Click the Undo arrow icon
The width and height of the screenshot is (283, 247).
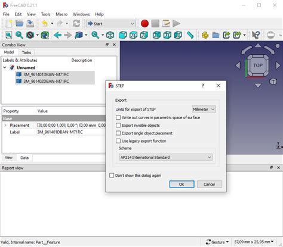(45, 24)
